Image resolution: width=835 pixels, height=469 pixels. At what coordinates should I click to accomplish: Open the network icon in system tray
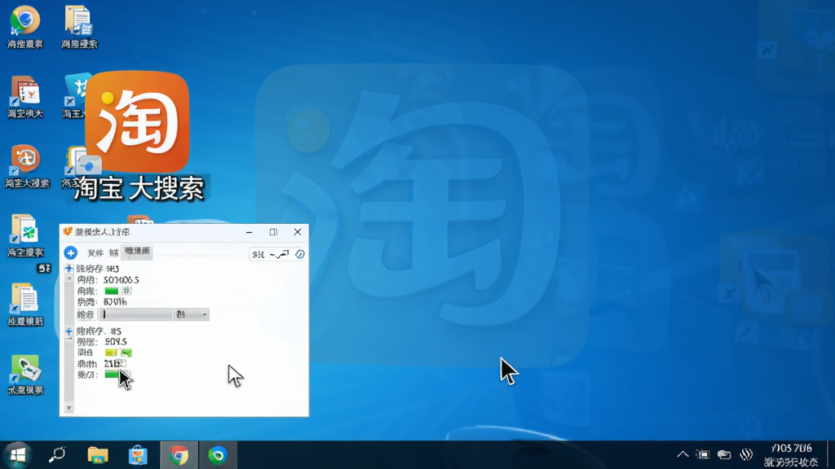point(746,454)
